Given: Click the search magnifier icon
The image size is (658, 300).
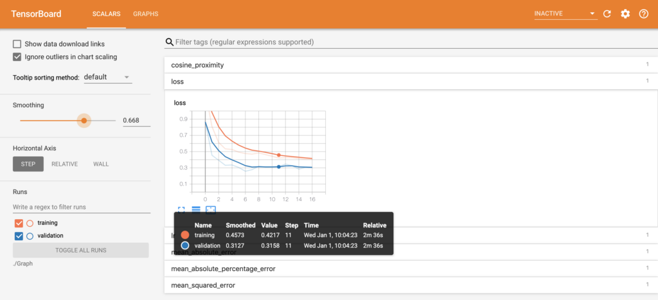Looking at the screenshot, I should click(170, 42).
